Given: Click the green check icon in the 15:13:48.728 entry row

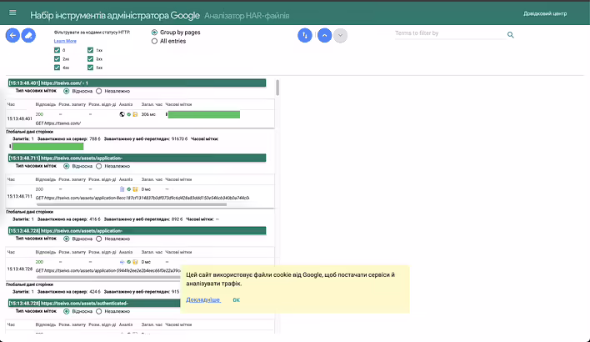Looking at the screenshot, I should tap(128, 262).
